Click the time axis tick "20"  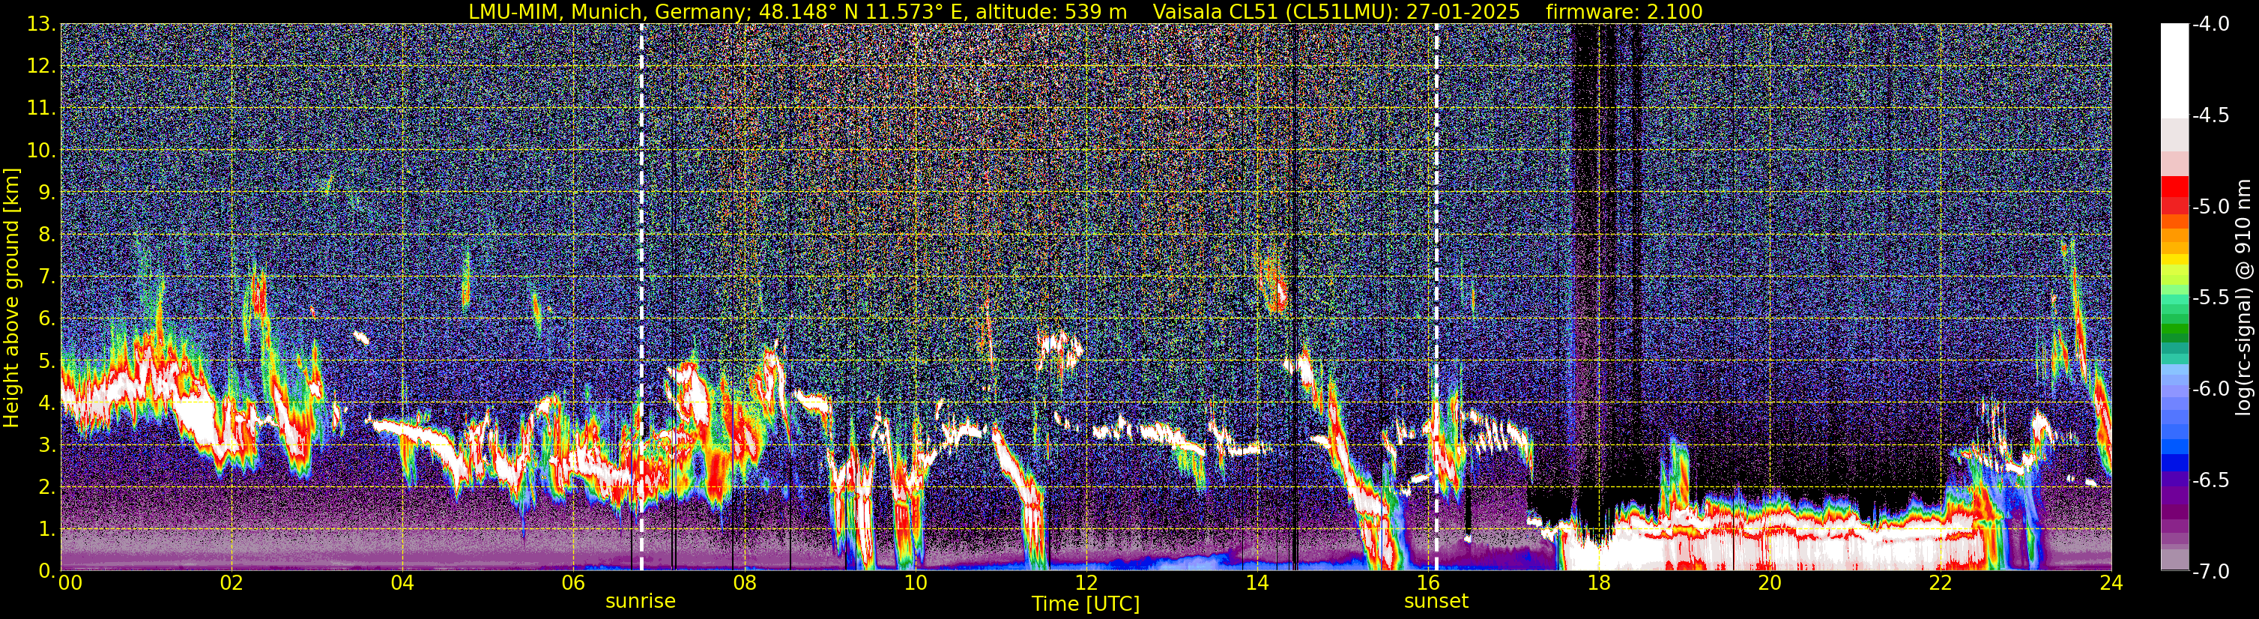[1770, 583]
